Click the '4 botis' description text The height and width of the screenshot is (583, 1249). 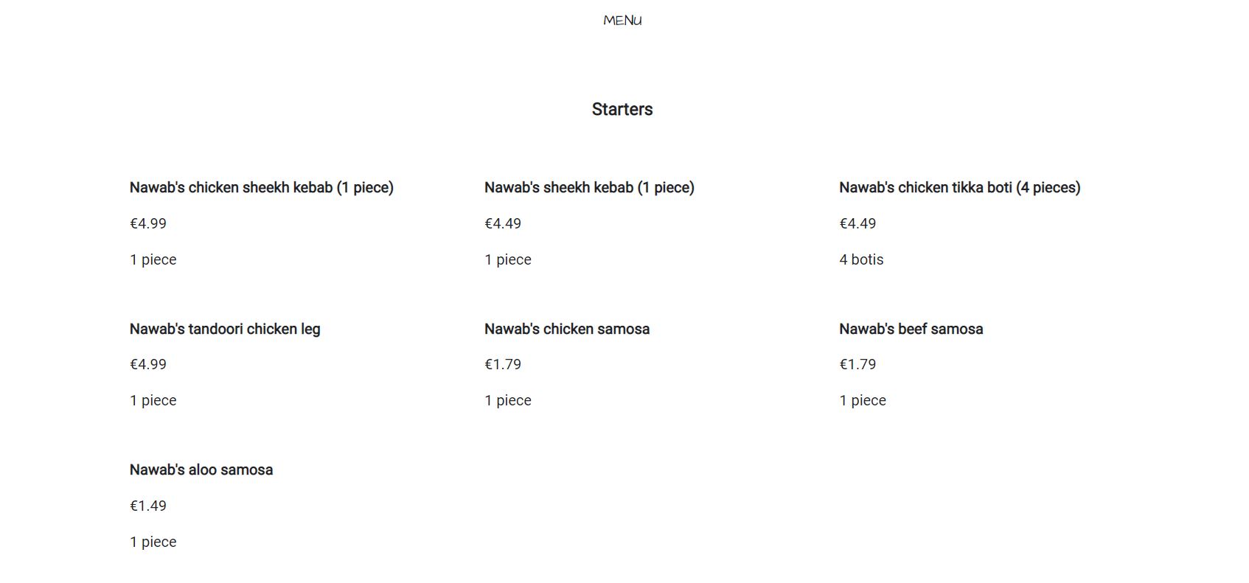(861, 259)
